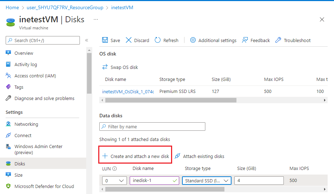334x194 pixels.
Task: Click Create and attach a new disk
Action: click(136, 156)
